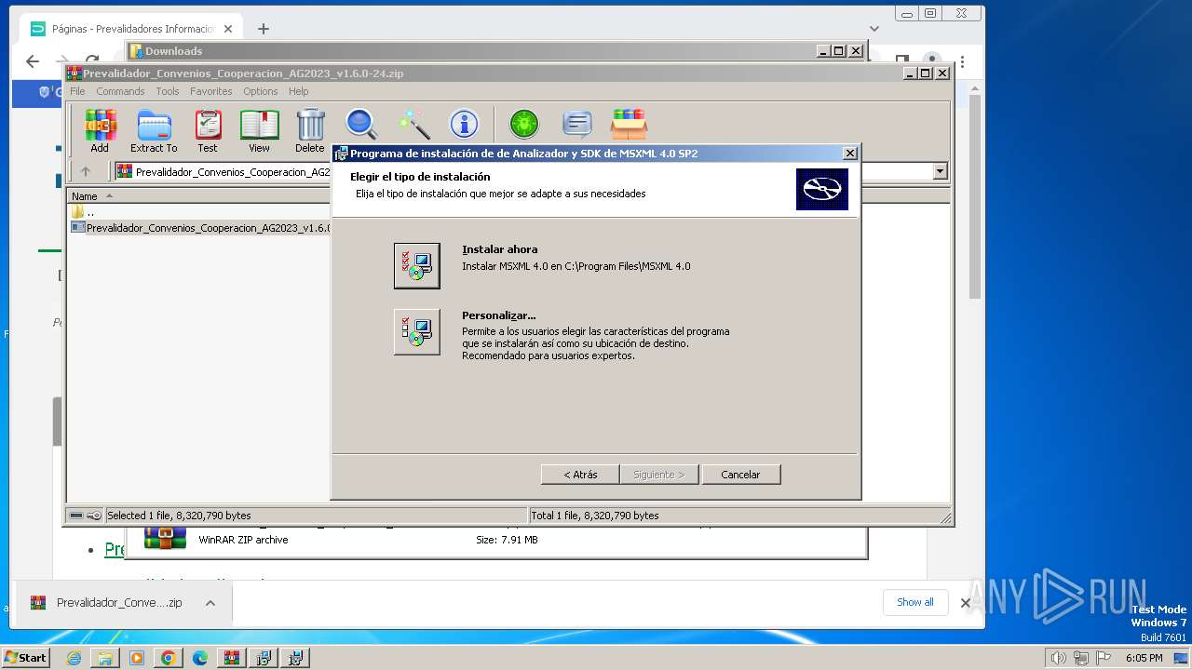Click the Cancelar button
Image resolution: width=1192 pixels, height=670 pixels.
pos(740,475)
